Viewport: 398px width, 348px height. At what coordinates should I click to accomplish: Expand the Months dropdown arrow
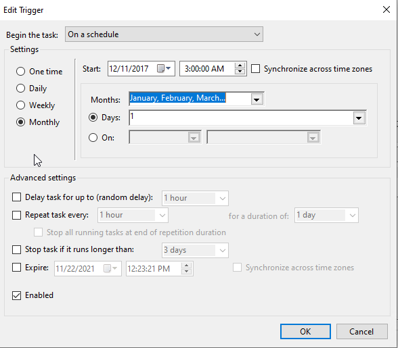coord(257,99)
